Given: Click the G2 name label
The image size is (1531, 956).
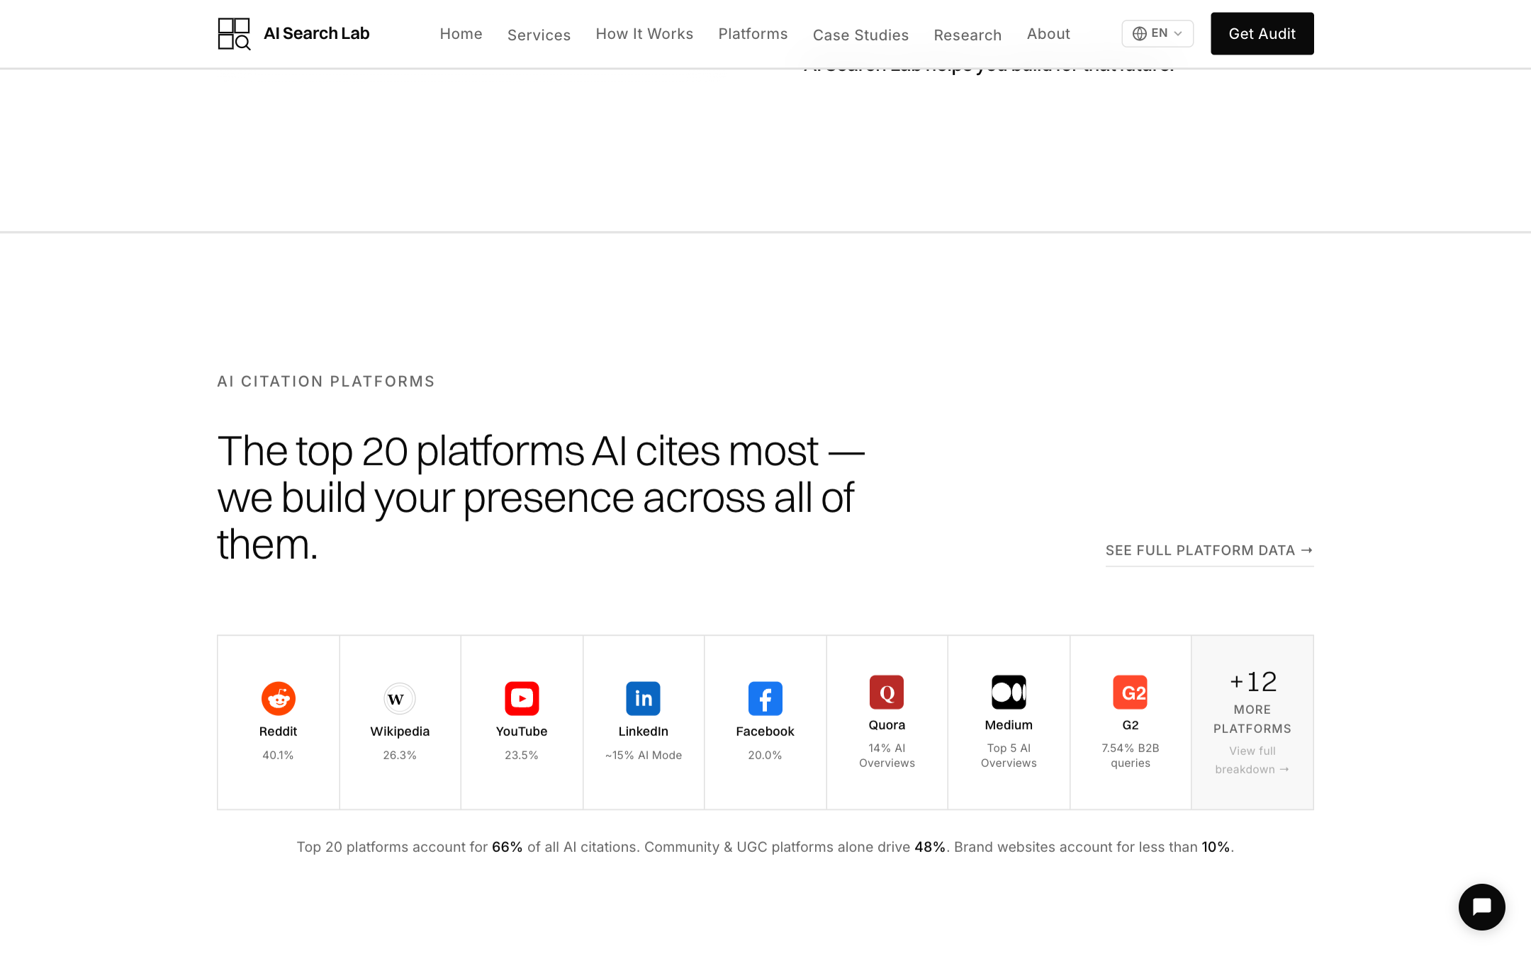Looking at the screenshot, I should click(x=1131, y=724).
